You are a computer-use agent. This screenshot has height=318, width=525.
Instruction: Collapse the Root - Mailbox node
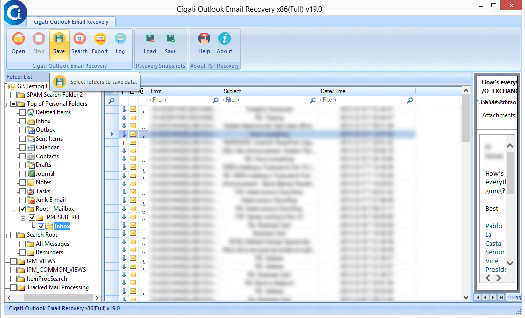point(14,210)
